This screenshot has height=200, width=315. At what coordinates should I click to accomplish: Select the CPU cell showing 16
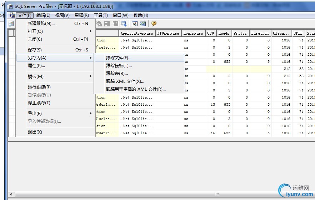pos(211,133)
